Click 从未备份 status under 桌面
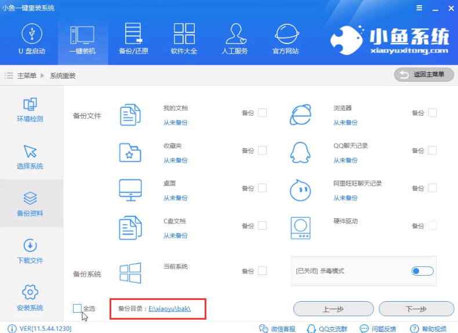 point(176,198)
